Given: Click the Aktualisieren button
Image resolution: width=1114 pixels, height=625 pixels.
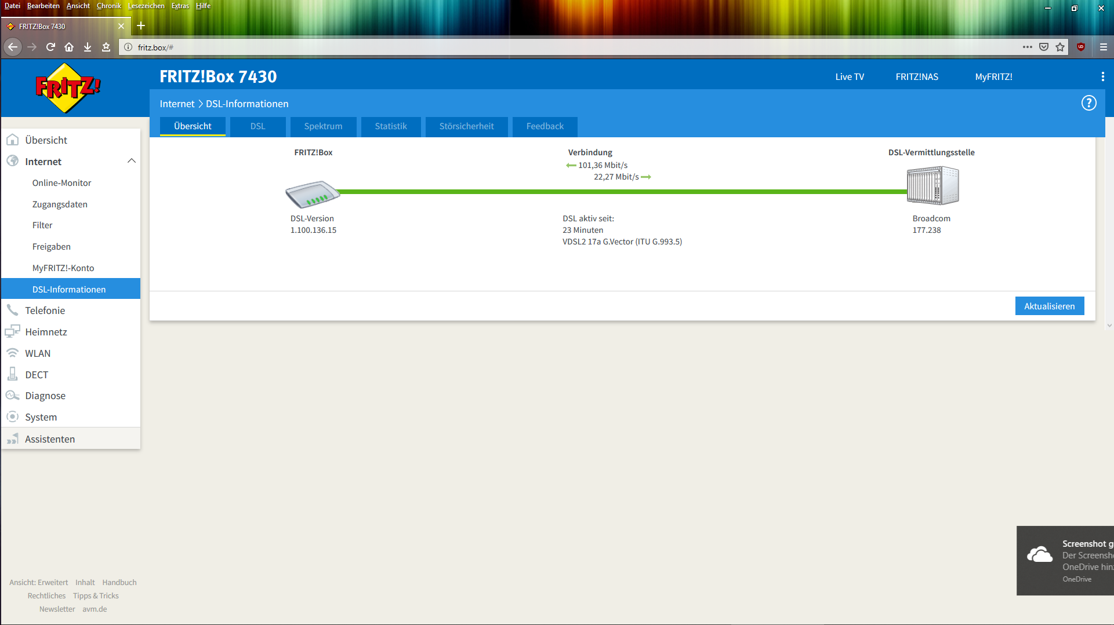Looking at the screenshot, I should click(x=1049, y=306).
